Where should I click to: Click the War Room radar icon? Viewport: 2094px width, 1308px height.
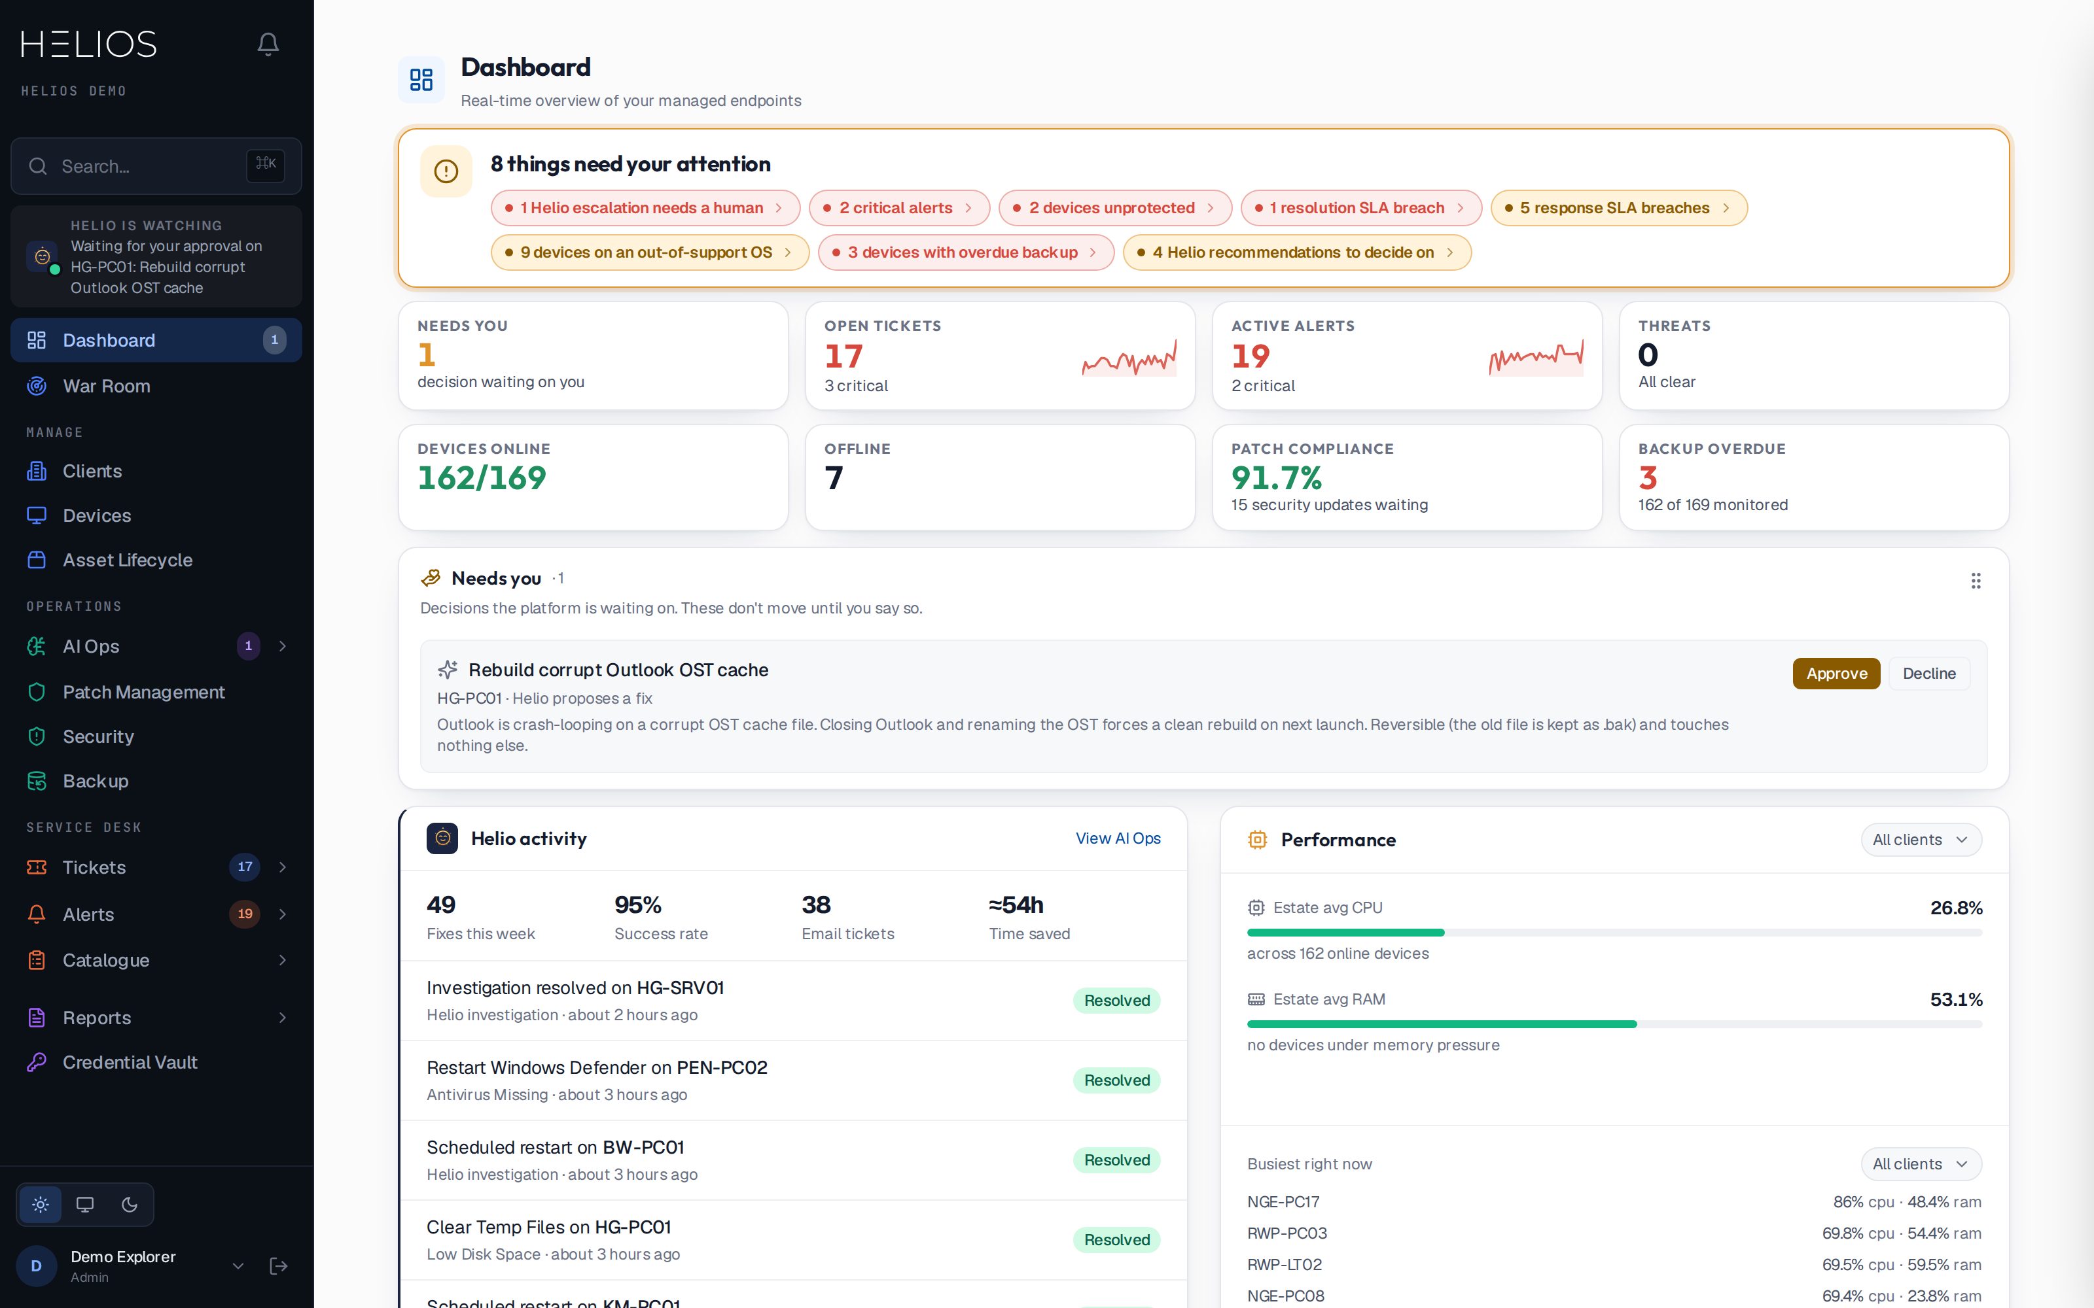pyautogui.click(x=37, y=386)
